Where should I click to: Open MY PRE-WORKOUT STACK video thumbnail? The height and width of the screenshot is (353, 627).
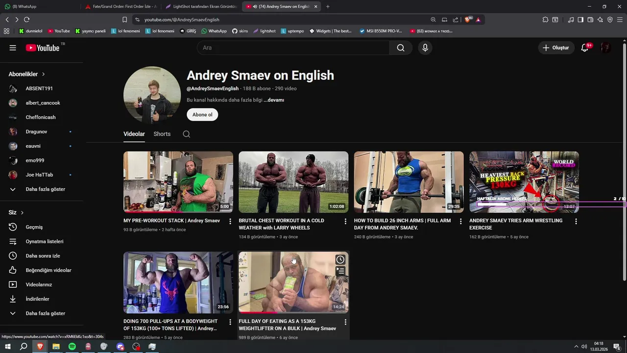coord(178,182)
